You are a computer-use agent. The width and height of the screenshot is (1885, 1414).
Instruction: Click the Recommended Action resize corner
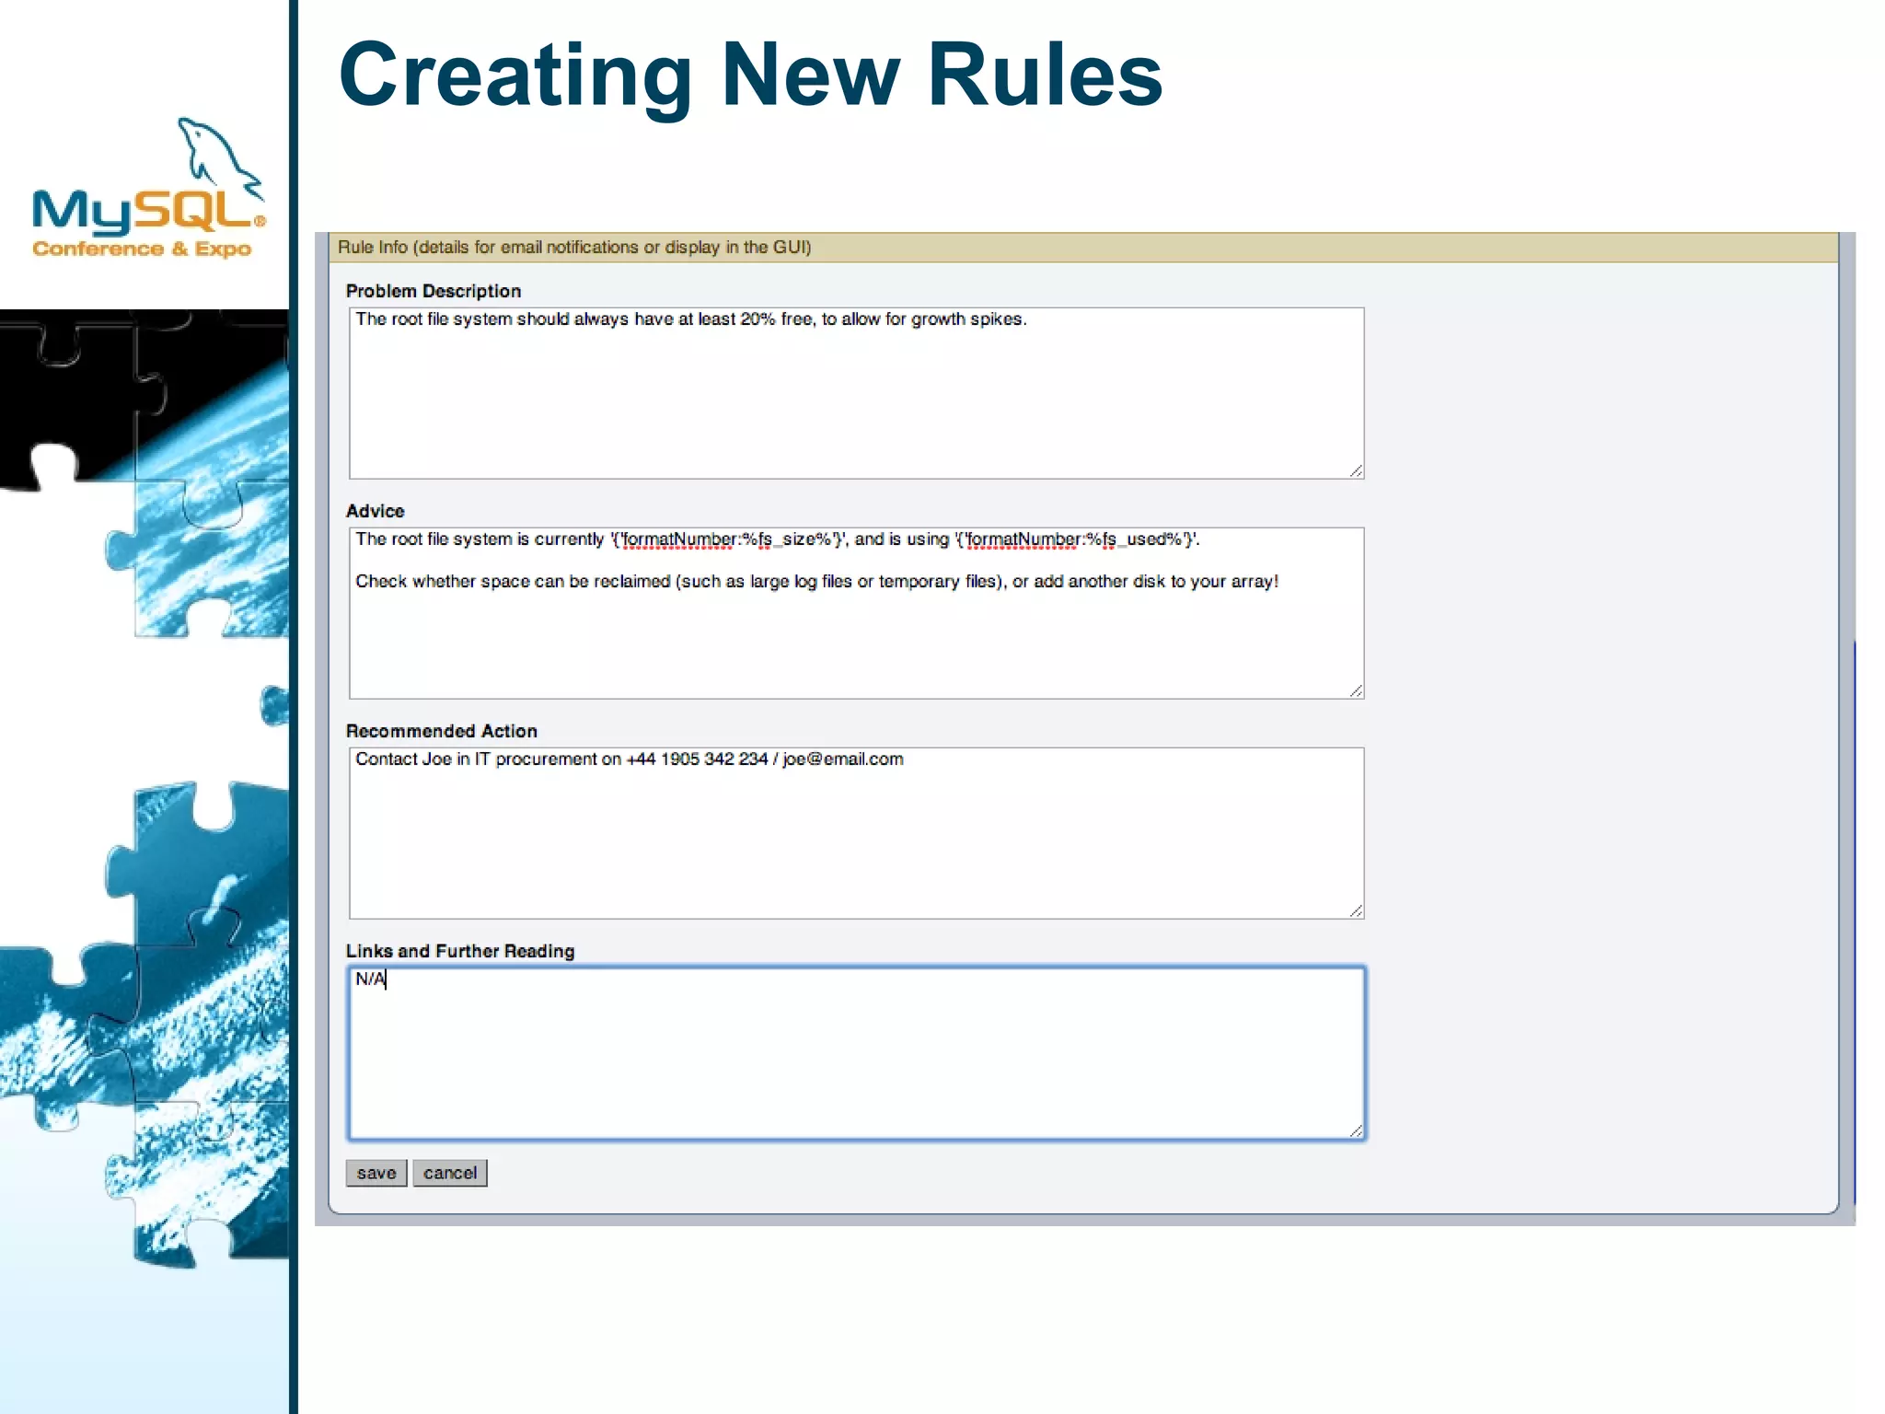(1356, 910)
